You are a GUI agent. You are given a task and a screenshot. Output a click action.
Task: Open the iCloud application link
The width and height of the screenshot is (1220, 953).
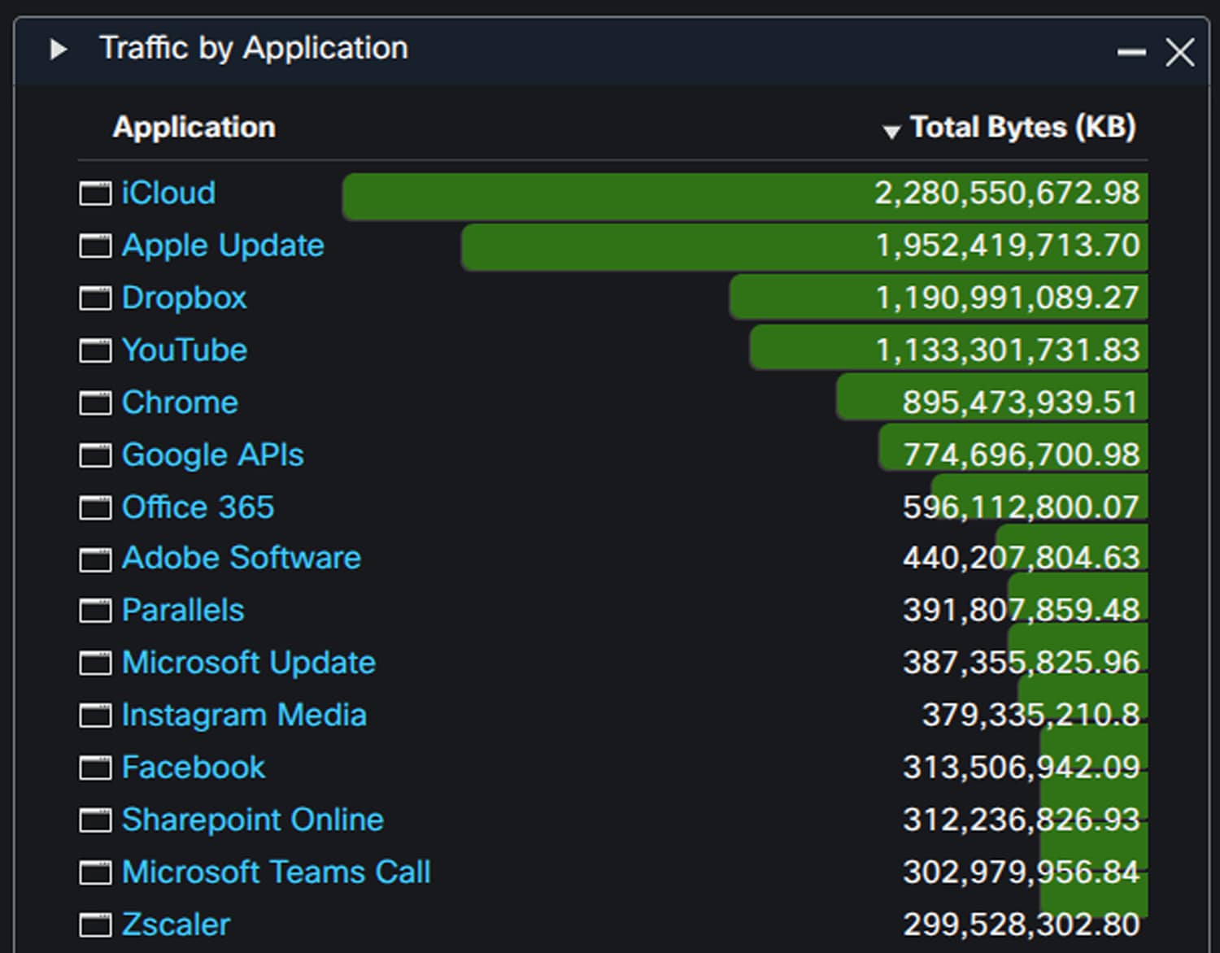pyautogui.click(x=168, y=194)
